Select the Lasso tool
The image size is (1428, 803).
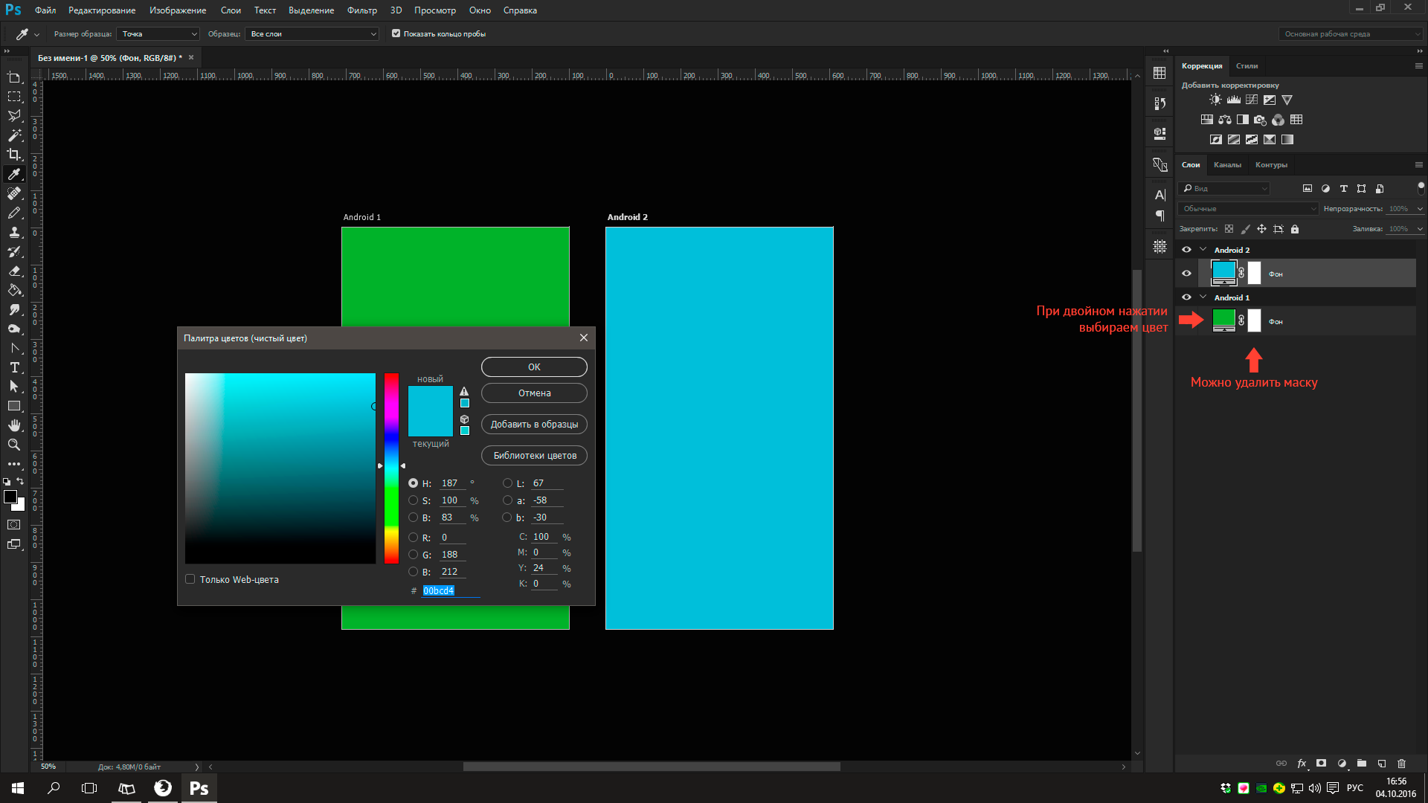14,116
